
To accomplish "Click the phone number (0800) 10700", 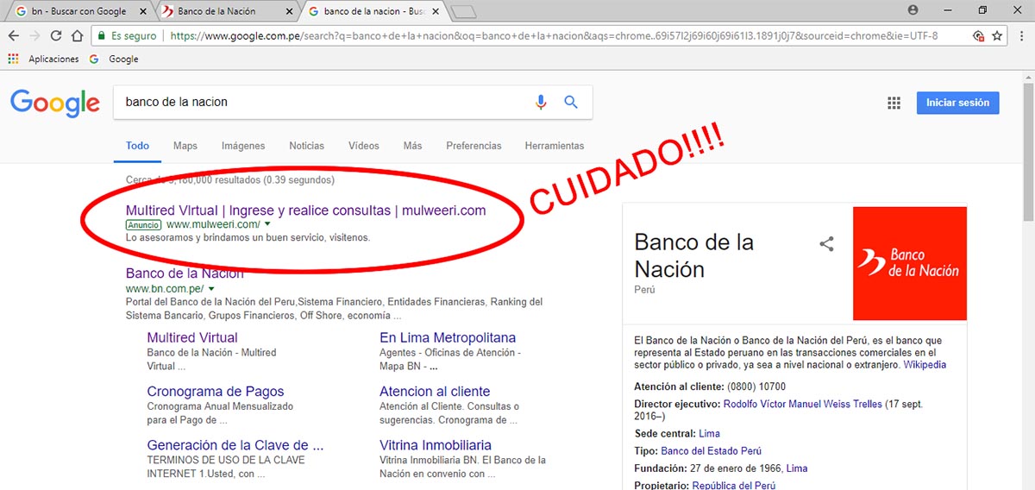I will 756,386.
